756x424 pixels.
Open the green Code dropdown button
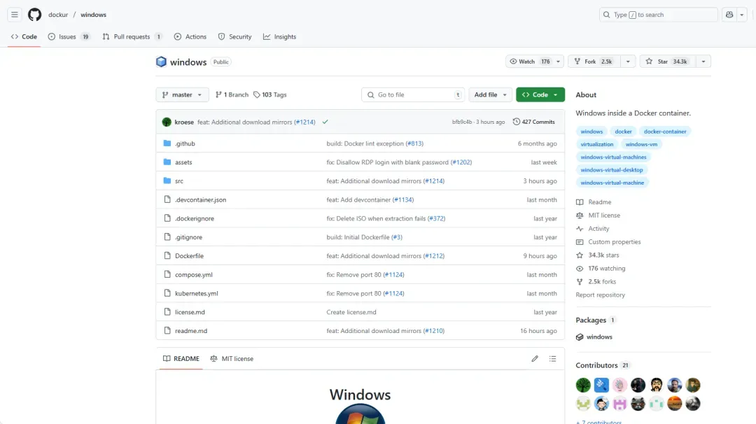pyautogui.click(x=540, y=95)
